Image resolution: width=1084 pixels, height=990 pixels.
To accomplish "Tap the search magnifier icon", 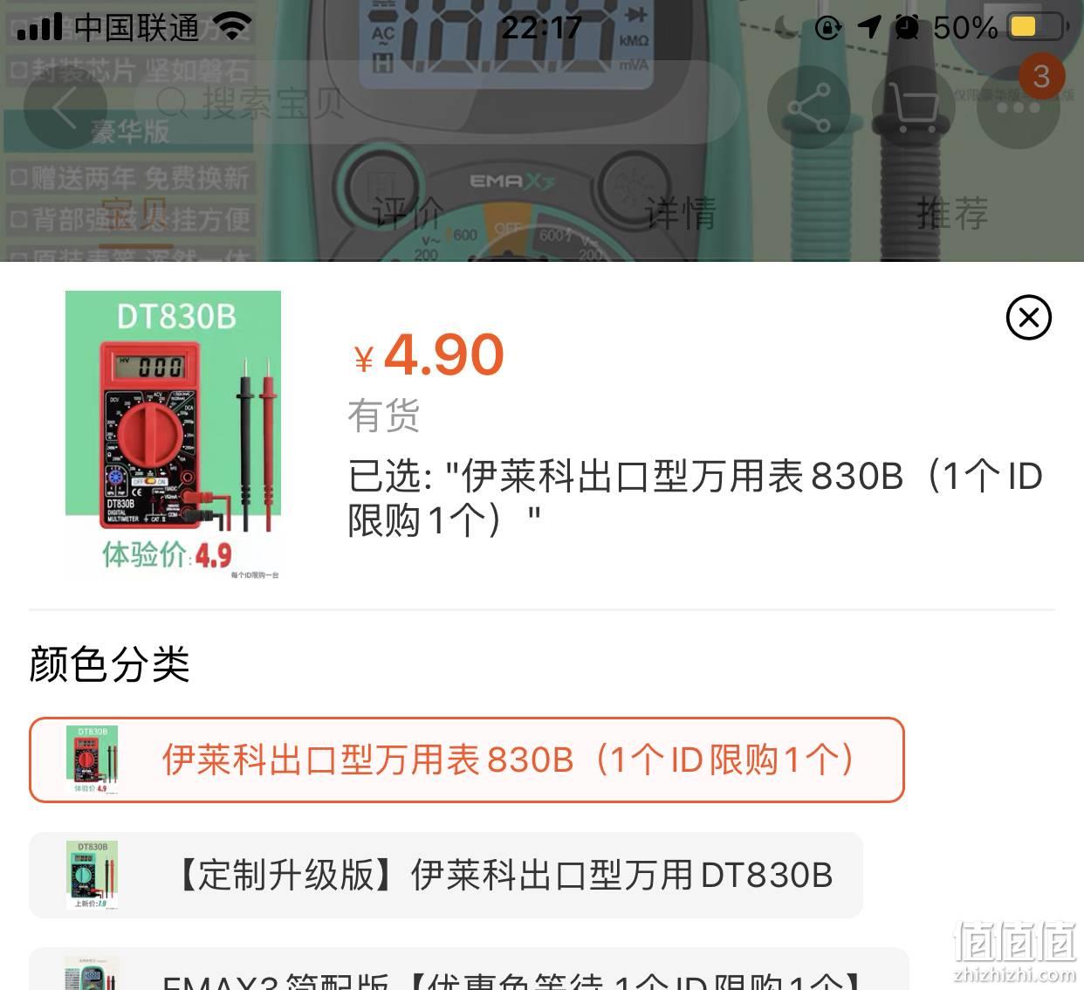I will 172,104.
